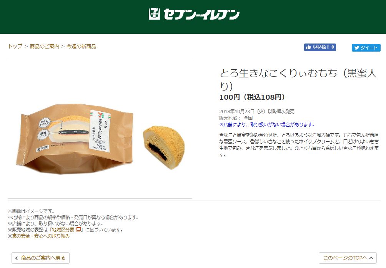This screenshot has height=268, width=386.
Task: Click the cut-open kinako mochi photo
Action: click(x=164, y=147)
